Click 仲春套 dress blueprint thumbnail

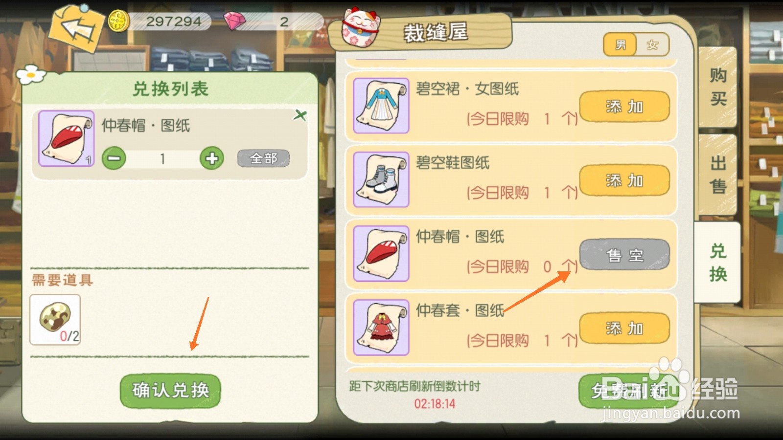(x=381, y=328)
